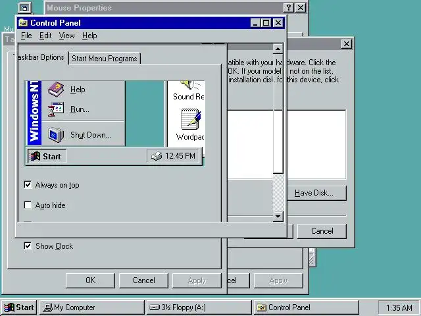Click the Control Panel vertical scrollbar thumb
The image size is (421, 316).
click(278, 113)
